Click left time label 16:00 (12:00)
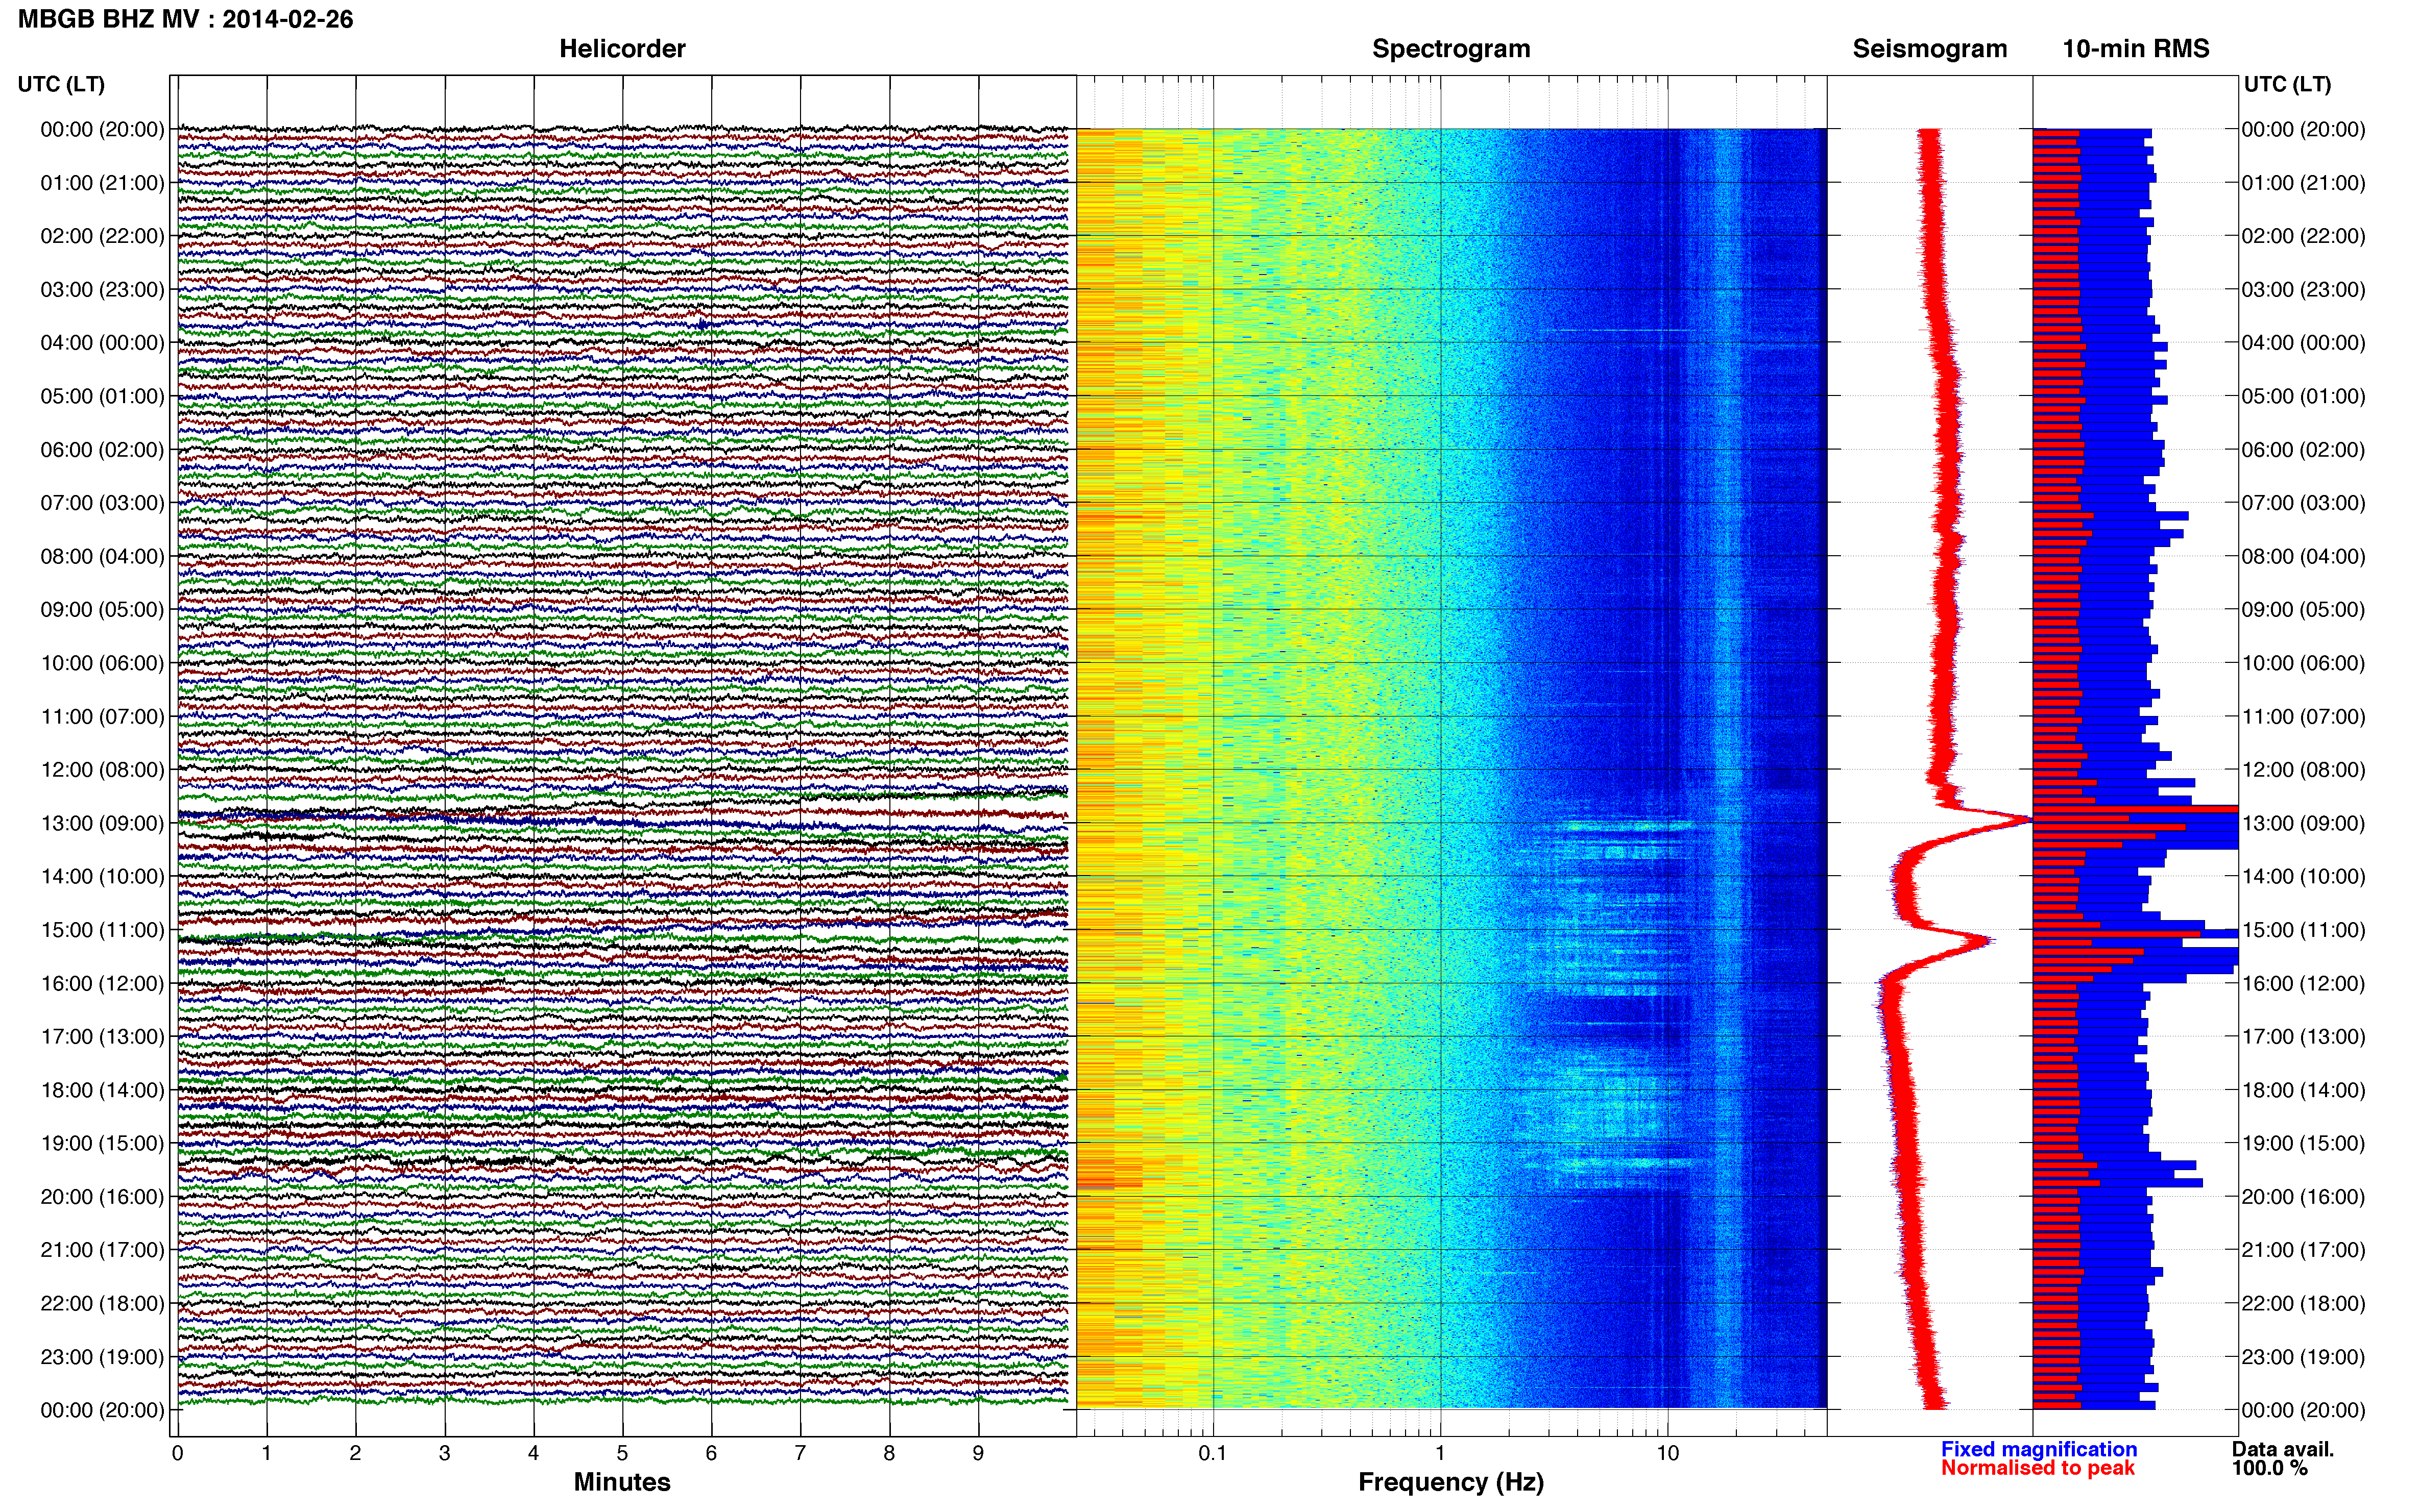Image resolution: width=2420 pixels, height=1512 pixels. pos(102,983)
